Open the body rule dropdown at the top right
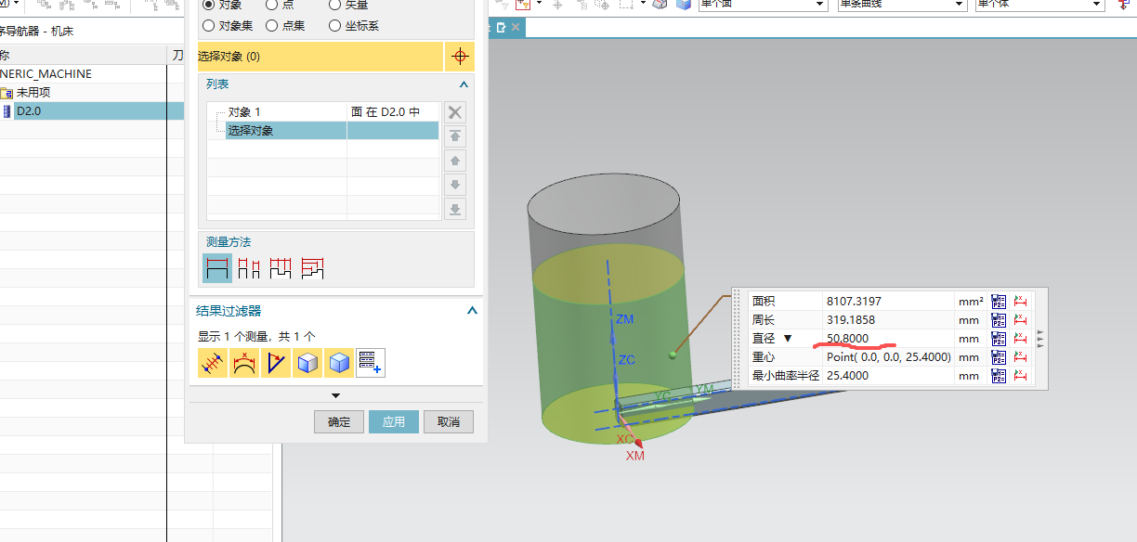Image resolution: width=1137 pixels, height=542 pixels. [1096, 5]
